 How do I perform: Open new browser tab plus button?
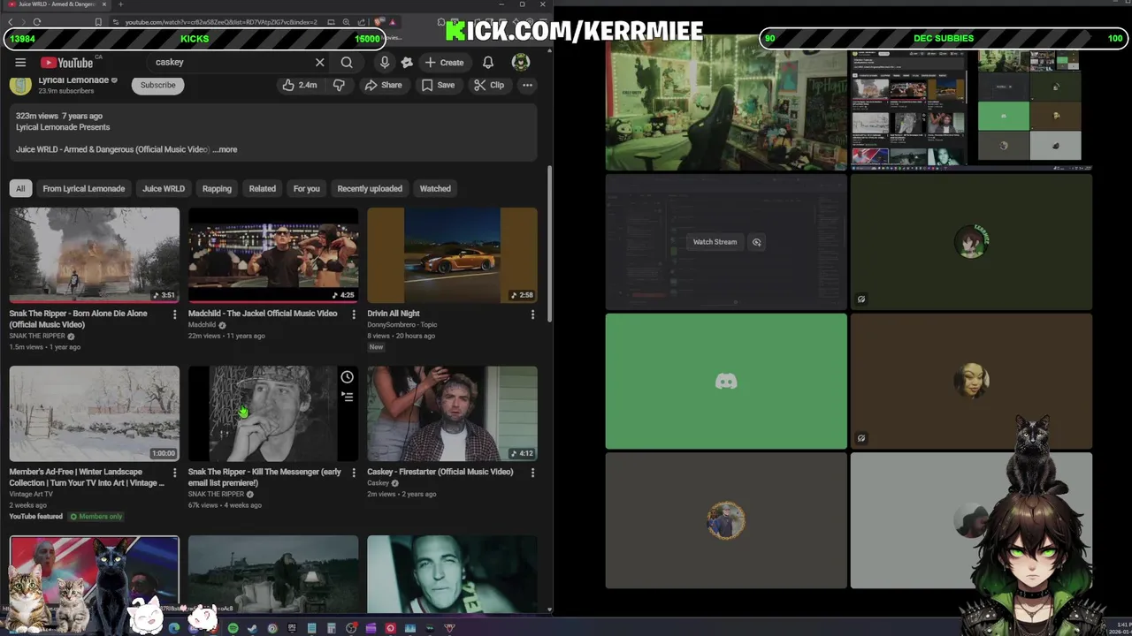tap(121, 4)
